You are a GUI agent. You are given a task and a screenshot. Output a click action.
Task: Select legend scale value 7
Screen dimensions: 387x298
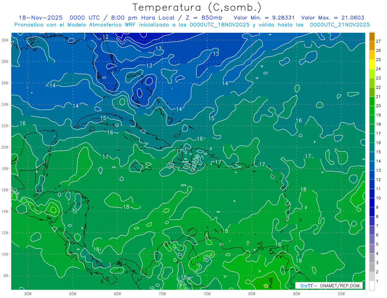pyautogui.click(x=377, y=226)
